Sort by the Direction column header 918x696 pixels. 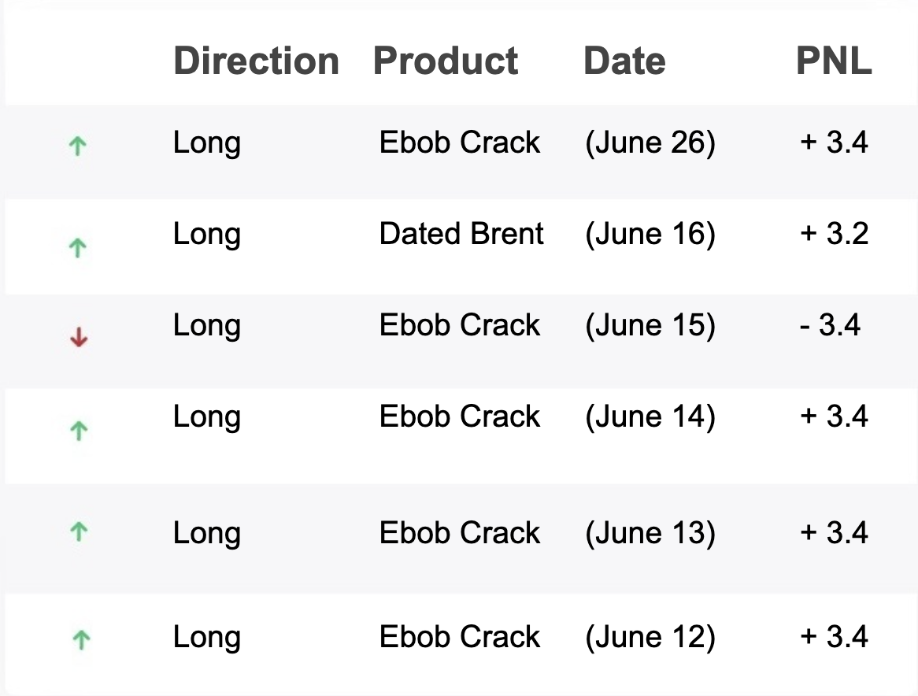(256, 61)
